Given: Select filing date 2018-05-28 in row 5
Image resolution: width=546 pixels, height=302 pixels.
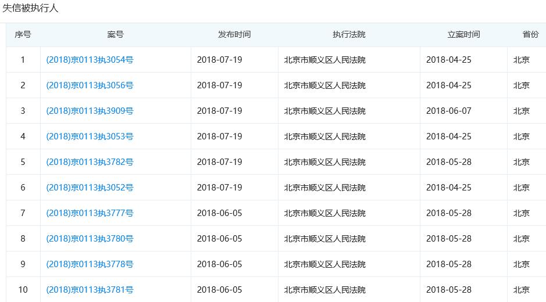Looking at the screenshot, I should click(x=449, y=162).
